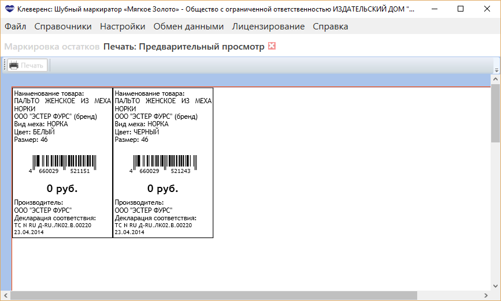Viewport: 501px width, 301px height.
Task: Open the Справочники menu
Action: 63,27
